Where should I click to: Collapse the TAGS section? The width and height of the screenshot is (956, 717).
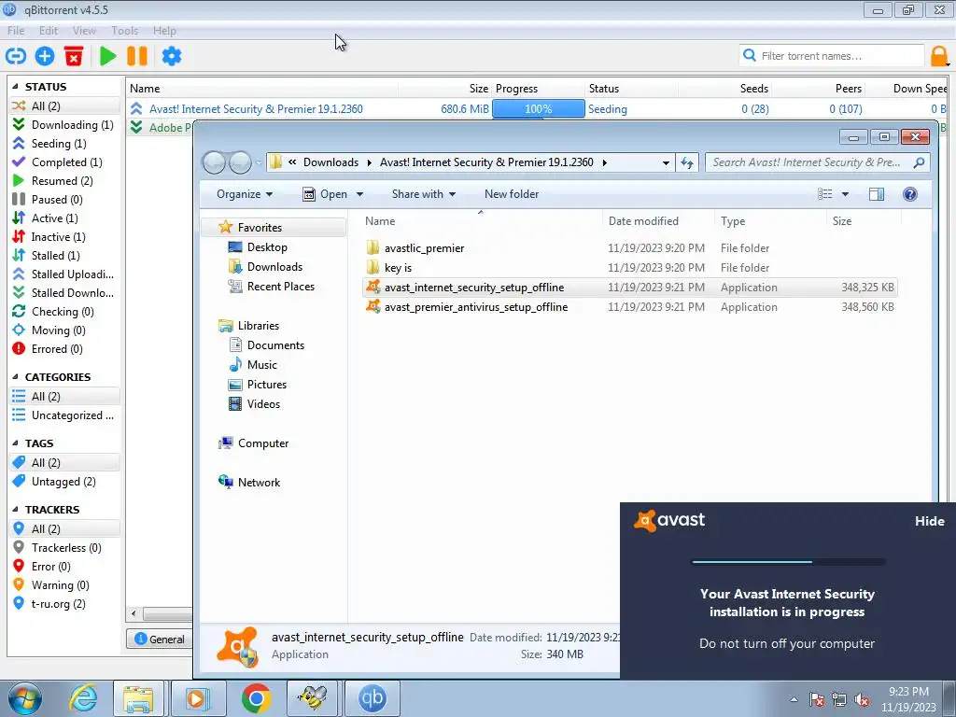15,443
